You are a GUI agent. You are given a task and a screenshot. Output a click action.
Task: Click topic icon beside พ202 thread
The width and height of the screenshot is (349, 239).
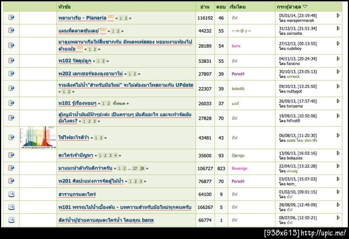point(11,73)
